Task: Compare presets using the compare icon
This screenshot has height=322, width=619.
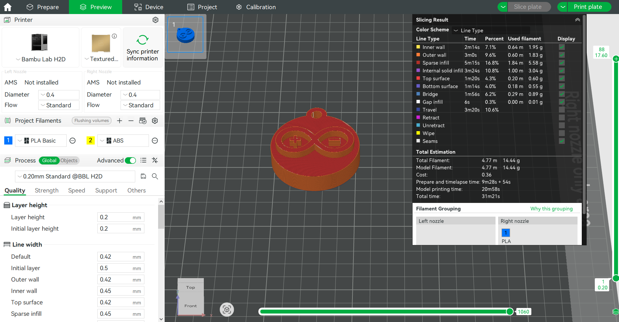Action: (155, 160)
